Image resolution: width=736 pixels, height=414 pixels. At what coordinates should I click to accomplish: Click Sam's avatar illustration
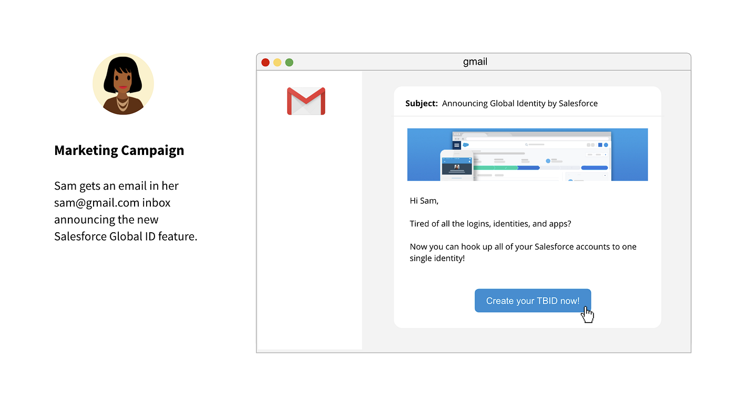[x=123, y=84]
